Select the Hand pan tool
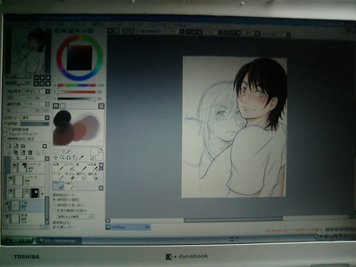The width and height of the screenshot is (356, 267). [75, 157]
